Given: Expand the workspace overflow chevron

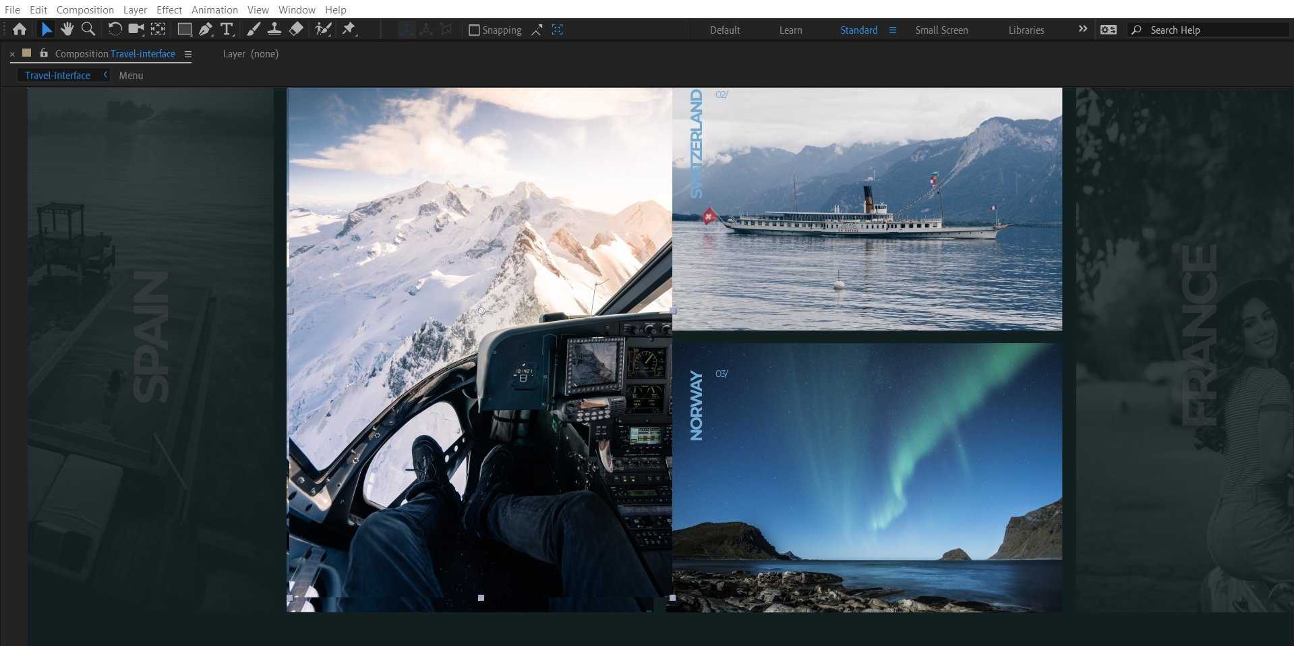Looking at the screenshot, I should click(1082, 29).
